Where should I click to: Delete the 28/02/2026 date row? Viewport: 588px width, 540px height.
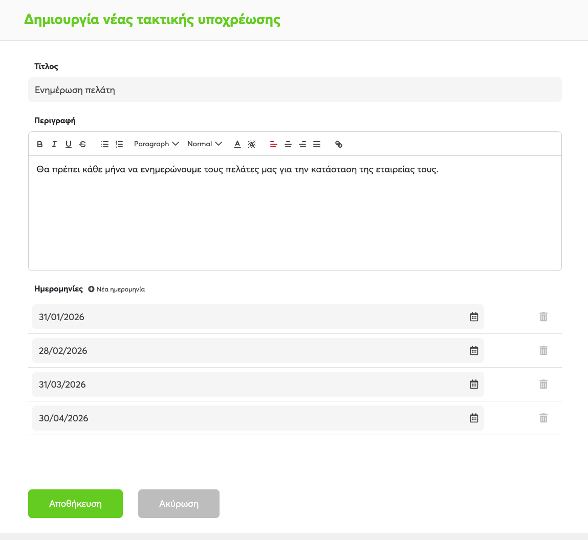click(x=543, y=351)
